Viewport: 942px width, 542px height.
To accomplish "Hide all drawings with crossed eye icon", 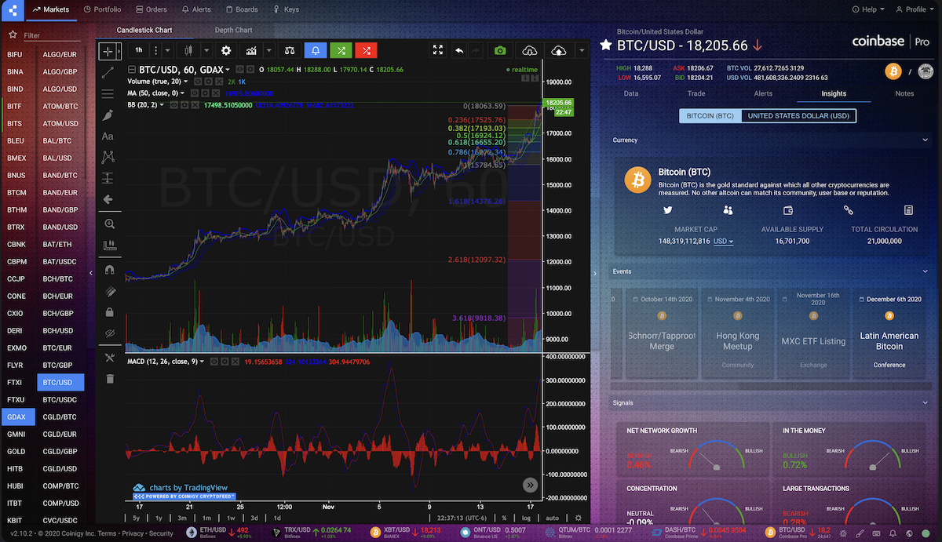I will pos(109,333).
